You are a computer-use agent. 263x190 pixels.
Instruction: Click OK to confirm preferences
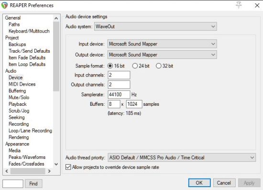point(199,183)
